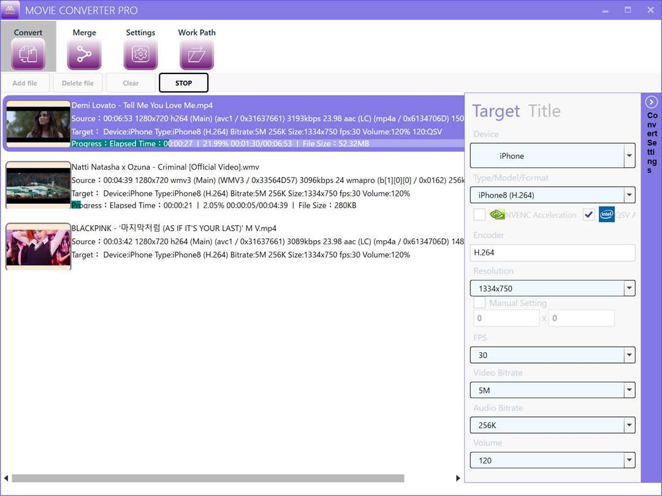This screenshot has width=662, height=496.
Task: Click the Movie Converter Pro app logo
Action: tap(10, 10)
